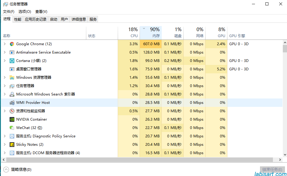Click the Task Manager title bar icon
287x176 pixels.
(x=6, y=4)
